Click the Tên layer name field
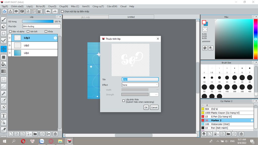The image size is (258, 145). (140, 79)
